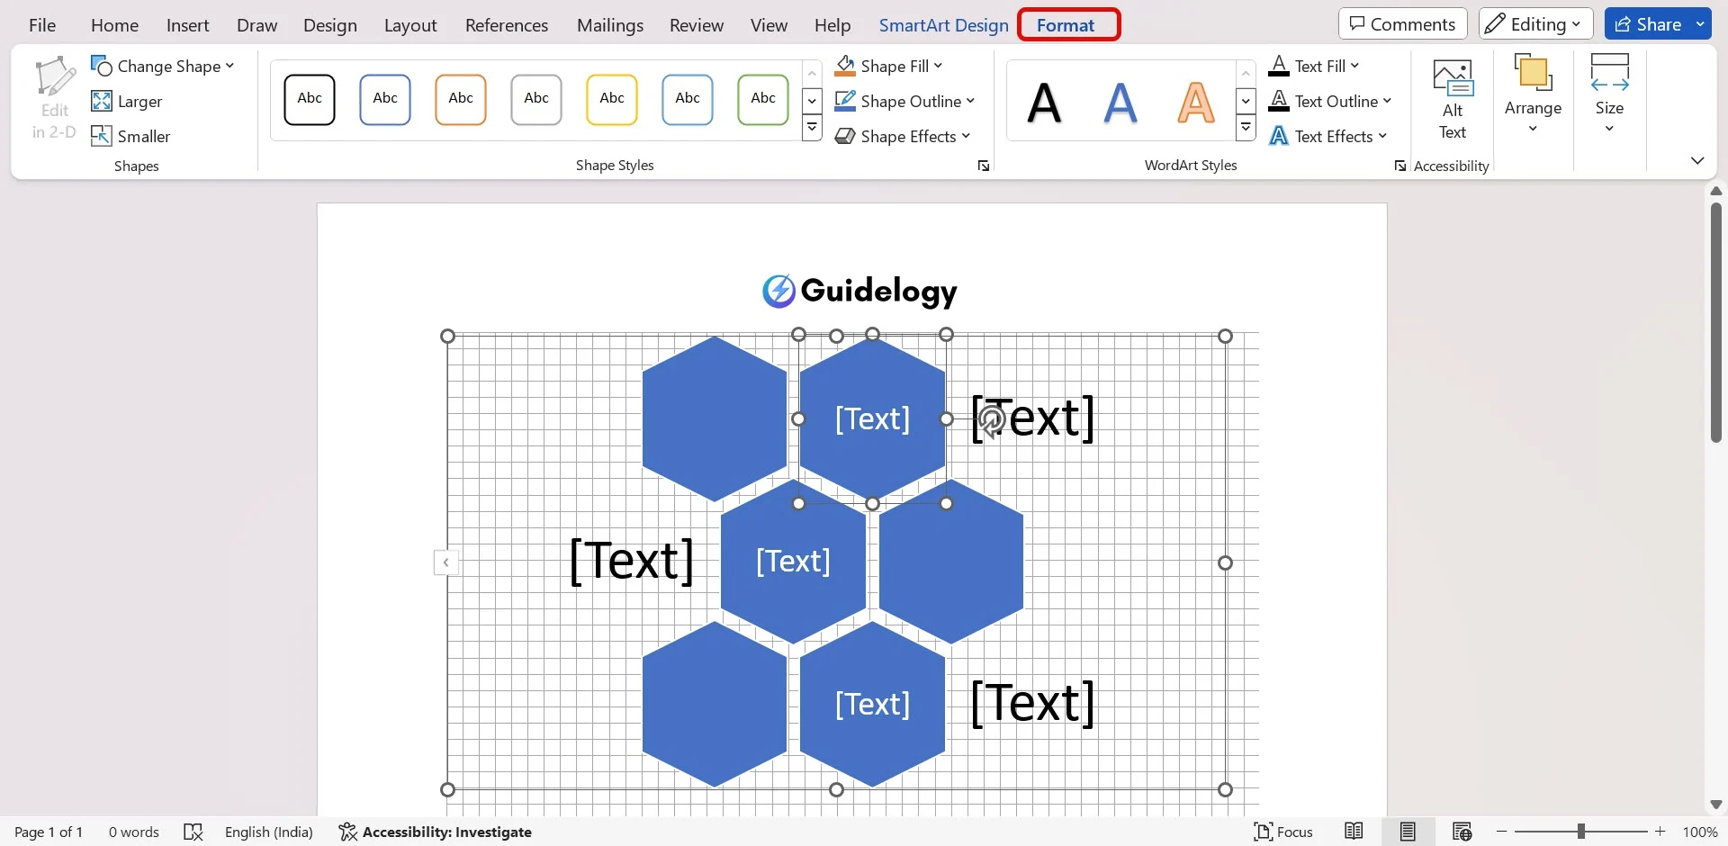Viewport: 1728px width, 846px height.
Task: Expand the WordArt Styles gallery More button
Action: pyautogui.click(x=1246, y=128)
